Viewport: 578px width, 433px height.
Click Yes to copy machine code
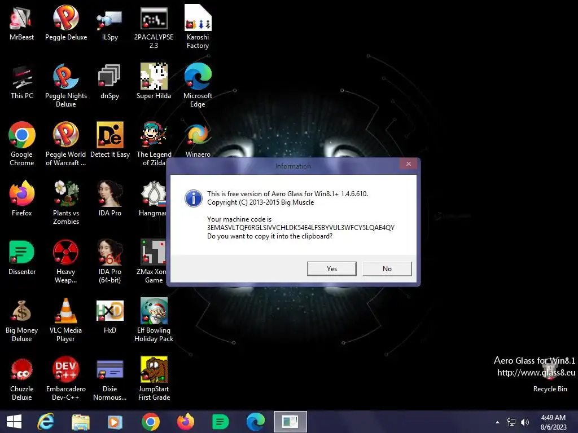tap(332, 269)
